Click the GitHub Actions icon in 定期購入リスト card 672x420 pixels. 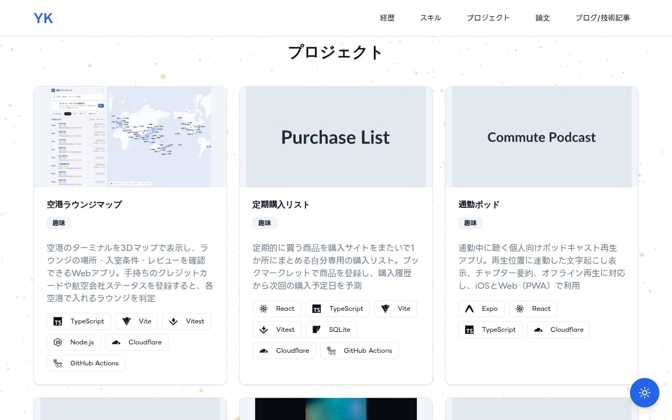[x=331, y=351]
